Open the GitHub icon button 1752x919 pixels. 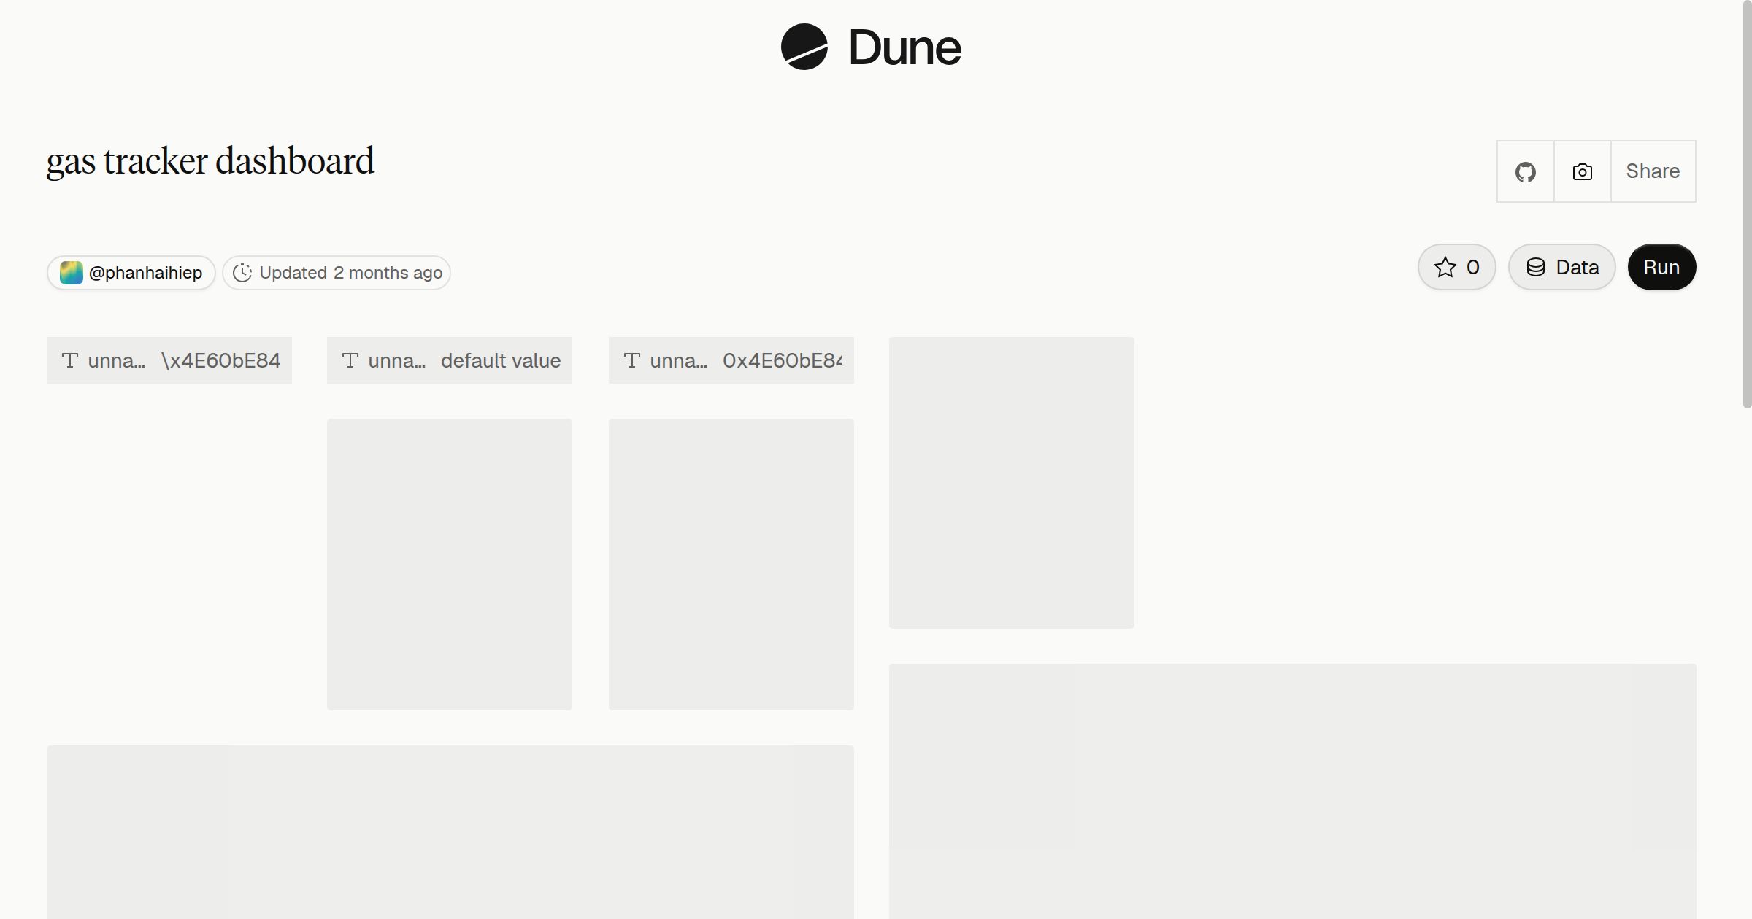coord(1526,171)
